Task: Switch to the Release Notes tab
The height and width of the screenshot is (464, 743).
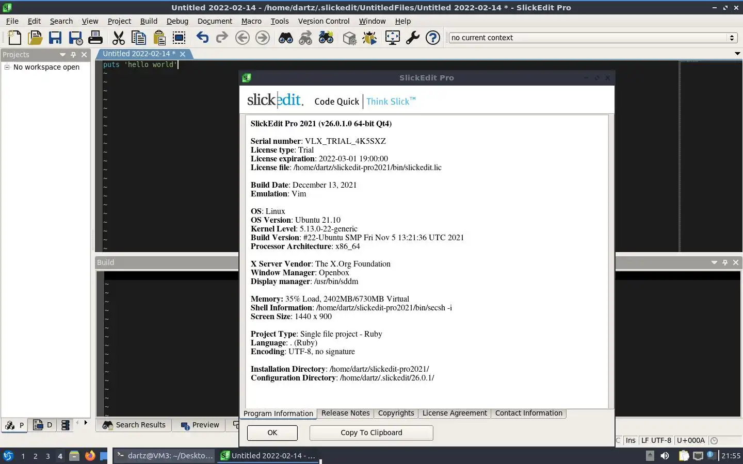Action: 345,413
